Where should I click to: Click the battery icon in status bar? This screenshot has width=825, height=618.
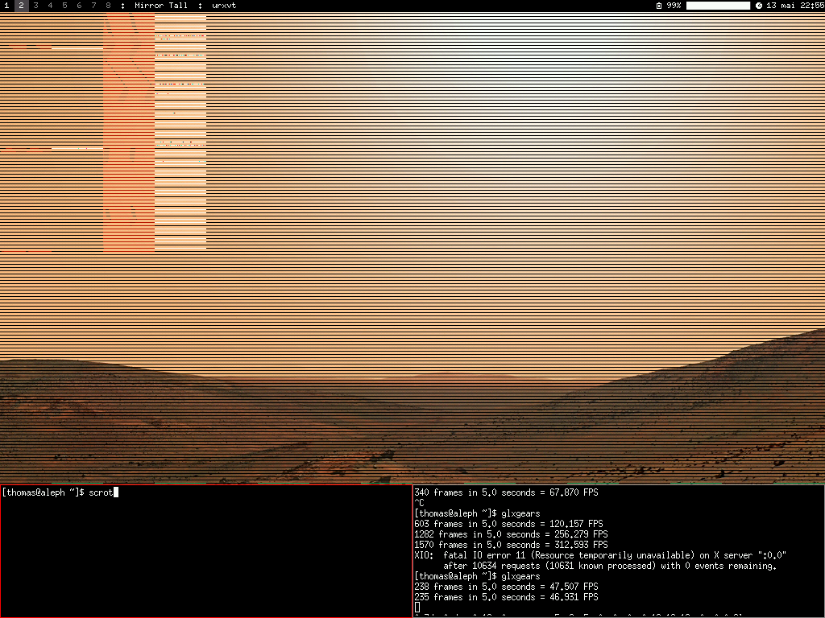659,6
